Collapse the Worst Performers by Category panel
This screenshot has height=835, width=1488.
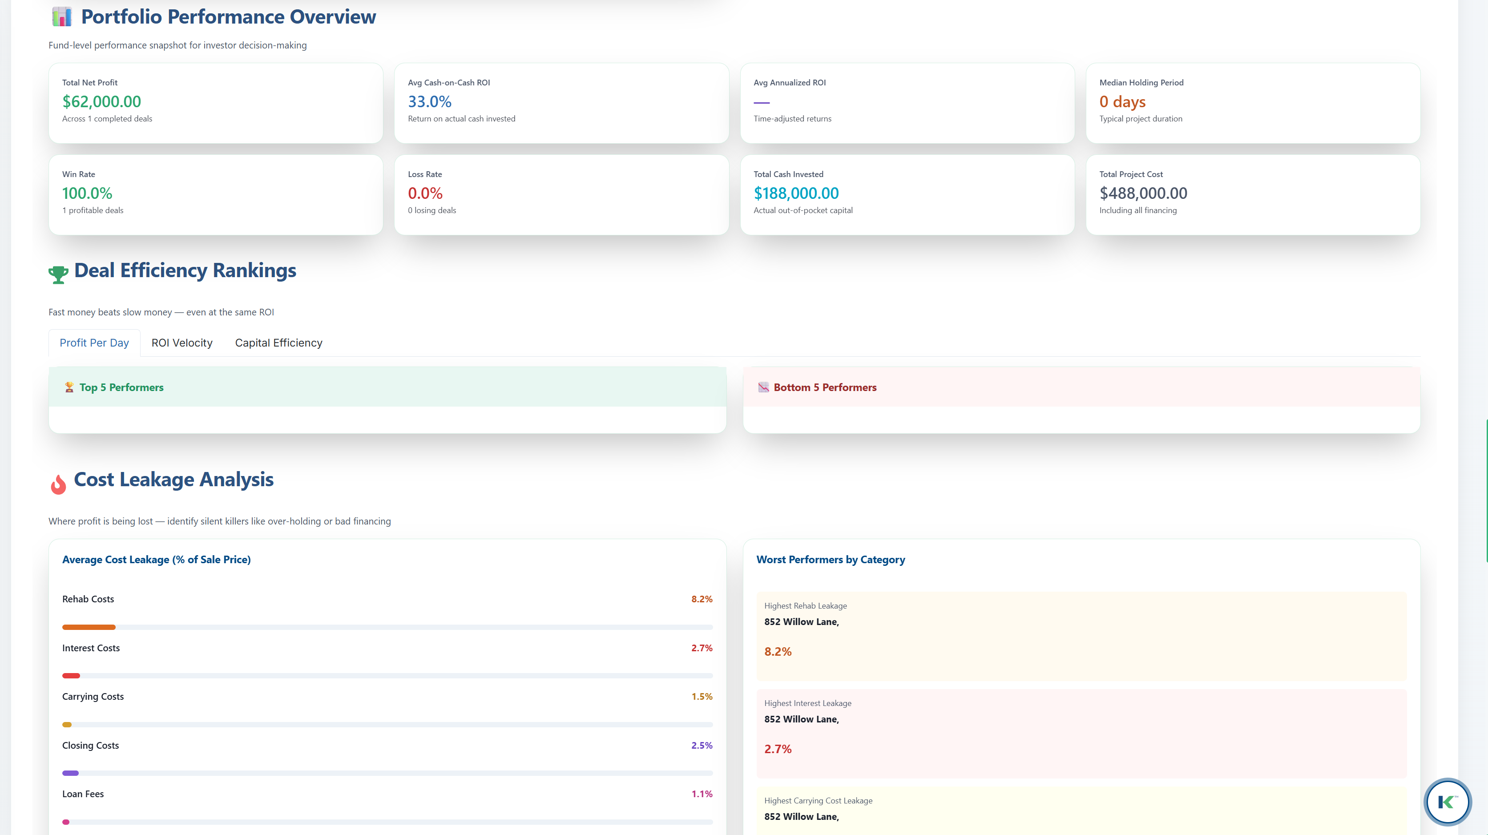click(831, 559)
